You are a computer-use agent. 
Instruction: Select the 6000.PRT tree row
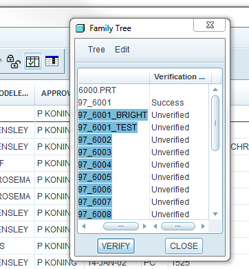[x=97, y=90]
